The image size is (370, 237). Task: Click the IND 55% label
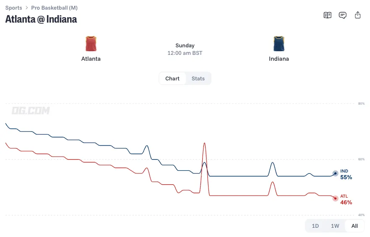click(x=346, y=175)
